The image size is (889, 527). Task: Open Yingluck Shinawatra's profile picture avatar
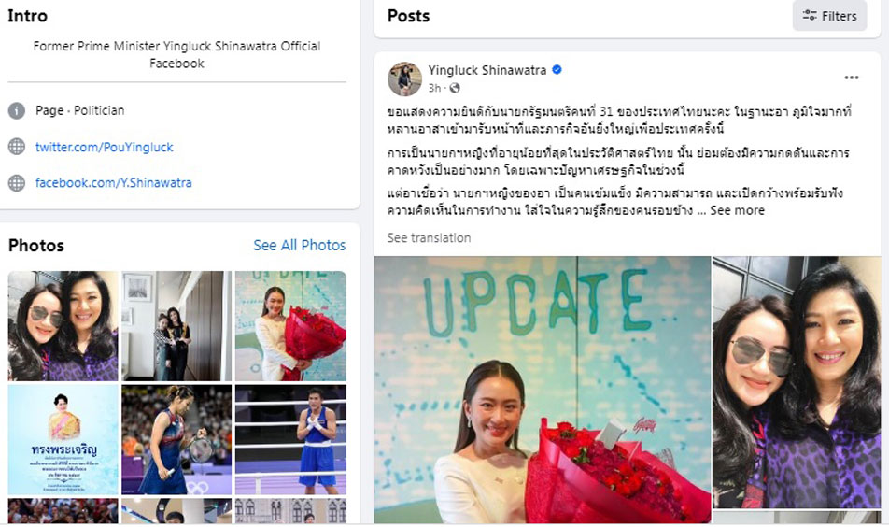[404, 78]
